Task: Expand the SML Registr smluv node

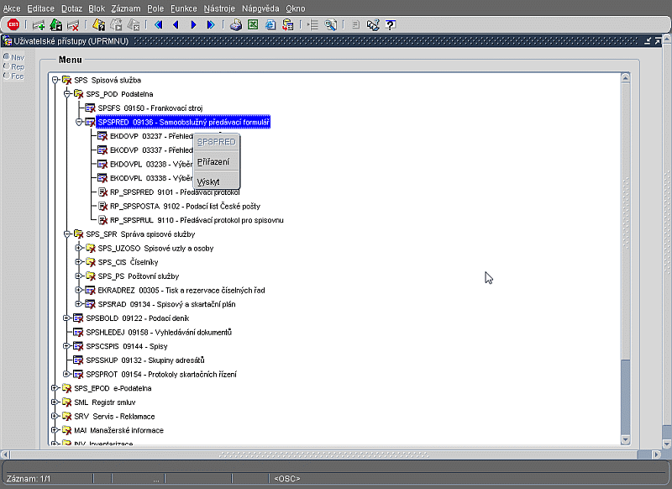Action: click(55, 402)
